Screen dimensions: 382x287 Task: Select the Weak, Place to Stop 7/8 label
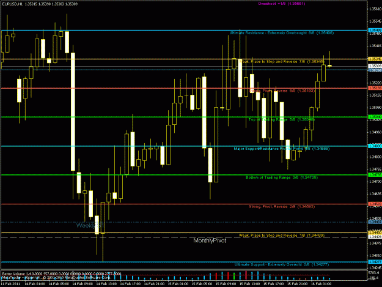282,62
